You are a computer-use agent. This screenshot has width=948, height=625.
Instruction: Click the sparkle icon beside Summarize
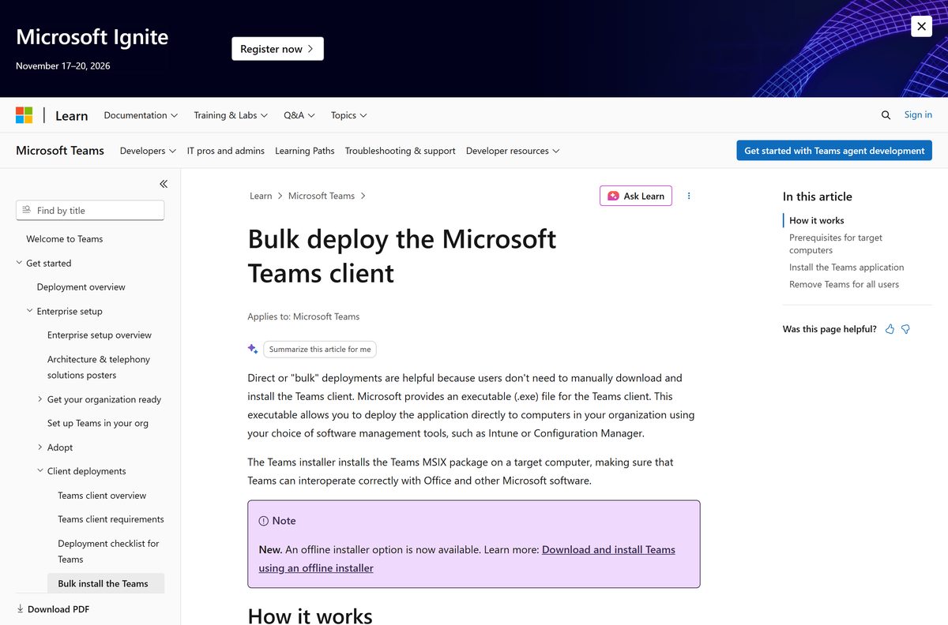[253, 349]
